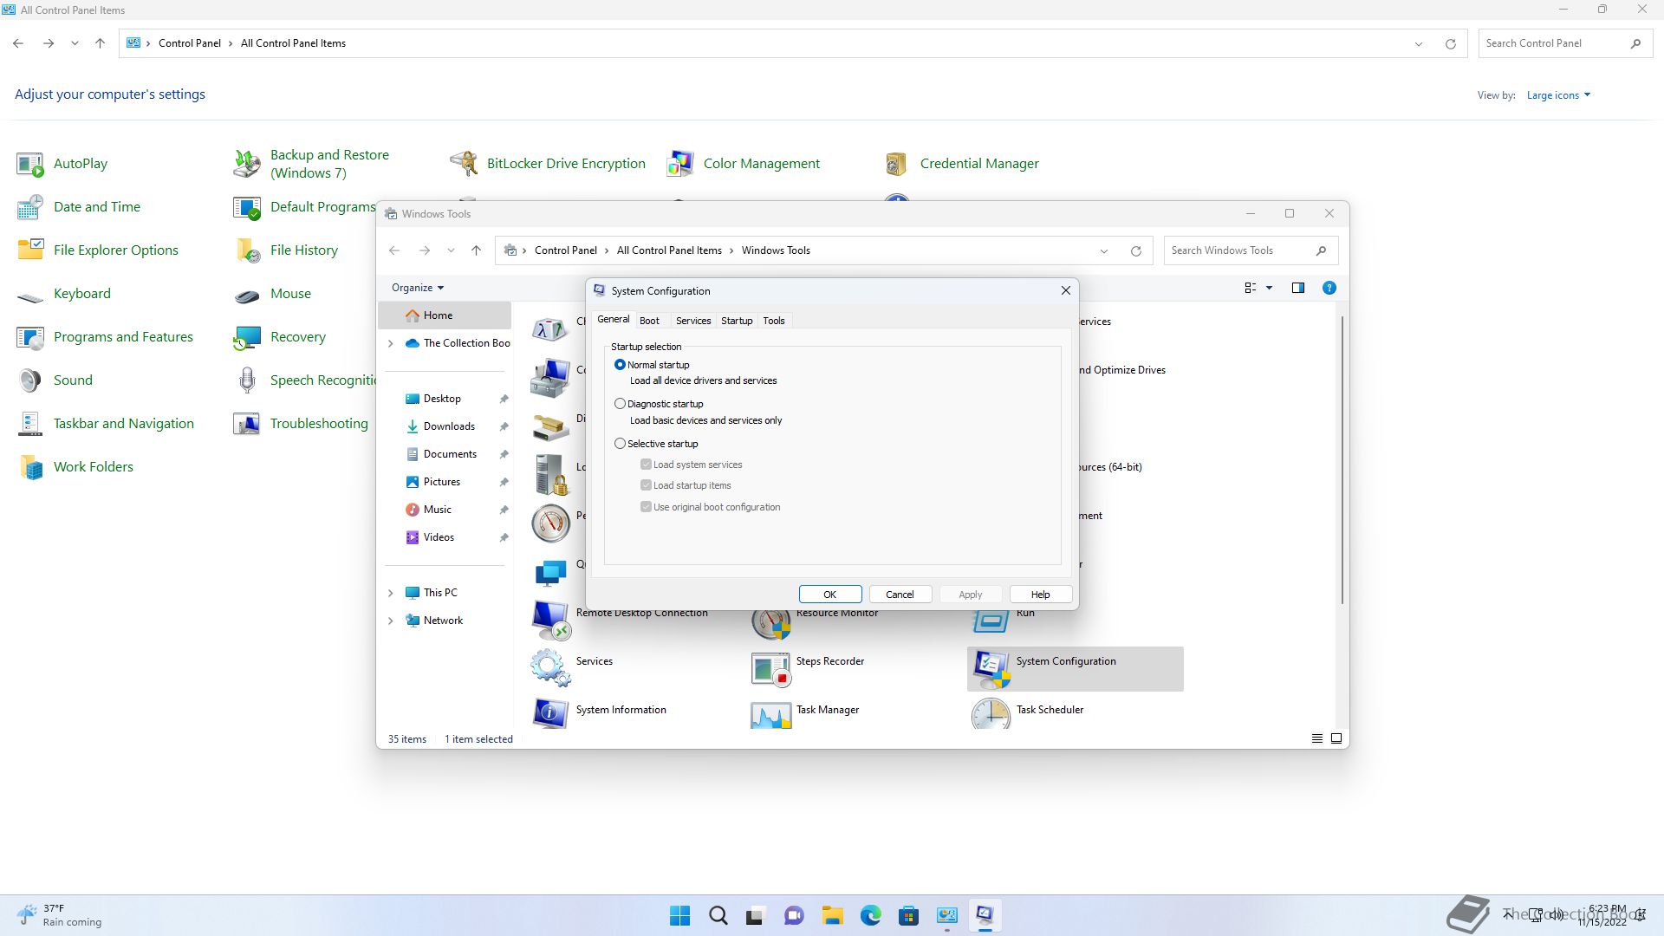Open the Color Management icon

pos(680,163)
